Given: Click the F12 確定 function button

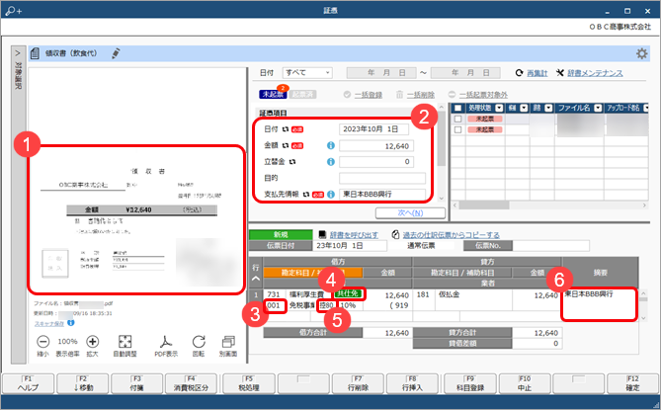Looking at the screenshot, I should 632,383.
